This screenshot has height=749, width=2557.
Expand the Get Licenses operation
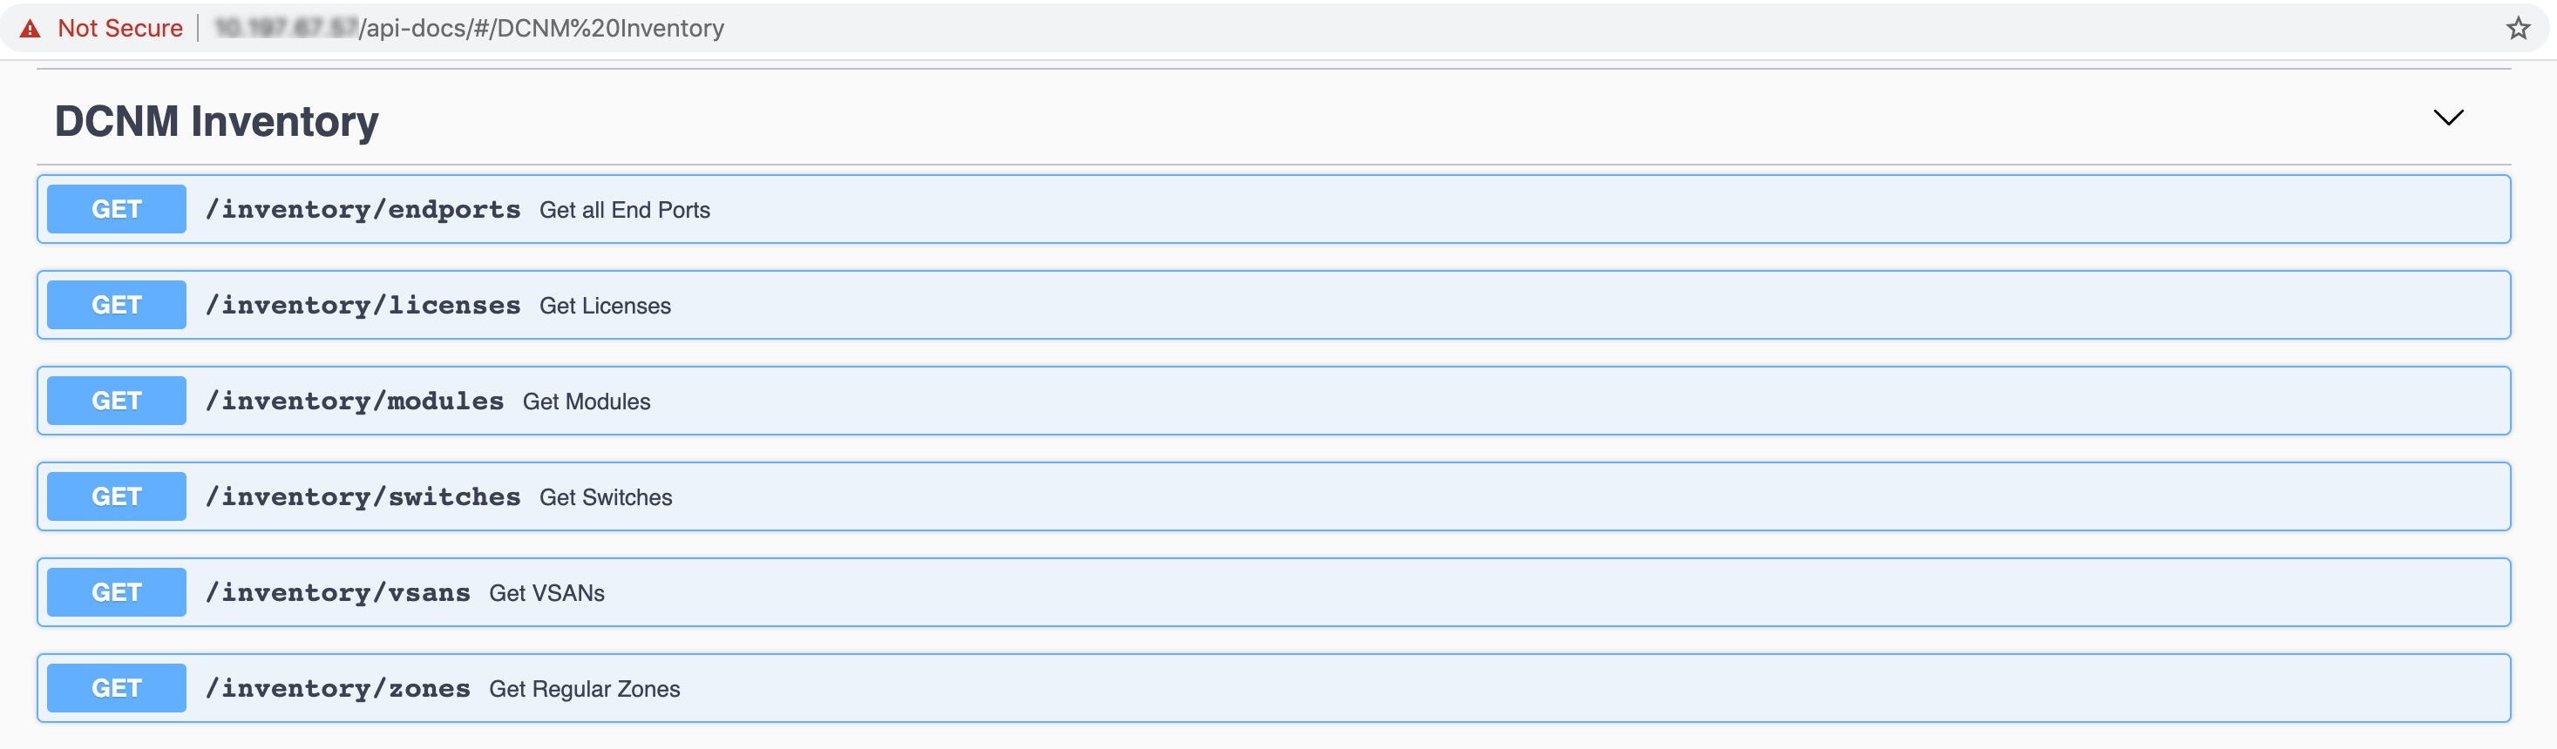[x=1271, y=305]
